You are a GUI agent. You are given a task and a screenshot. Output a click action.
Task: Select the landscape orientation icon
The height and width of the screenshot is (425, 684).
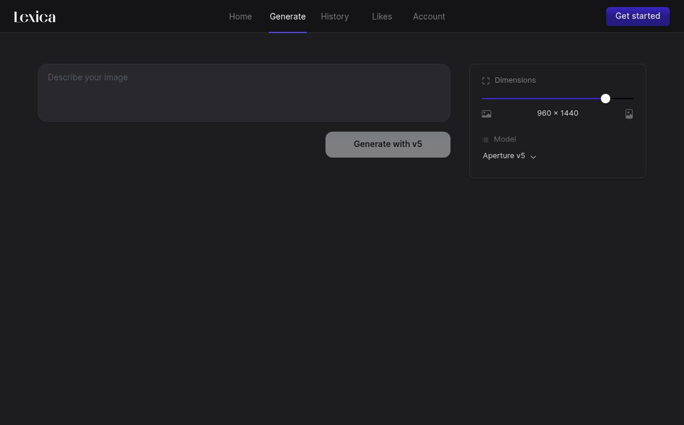click(x=486, y=114)
